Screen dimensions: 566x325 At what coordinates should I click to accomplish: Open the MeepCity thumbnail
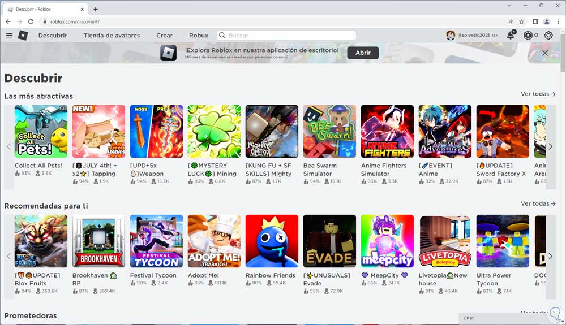[387, 241]
